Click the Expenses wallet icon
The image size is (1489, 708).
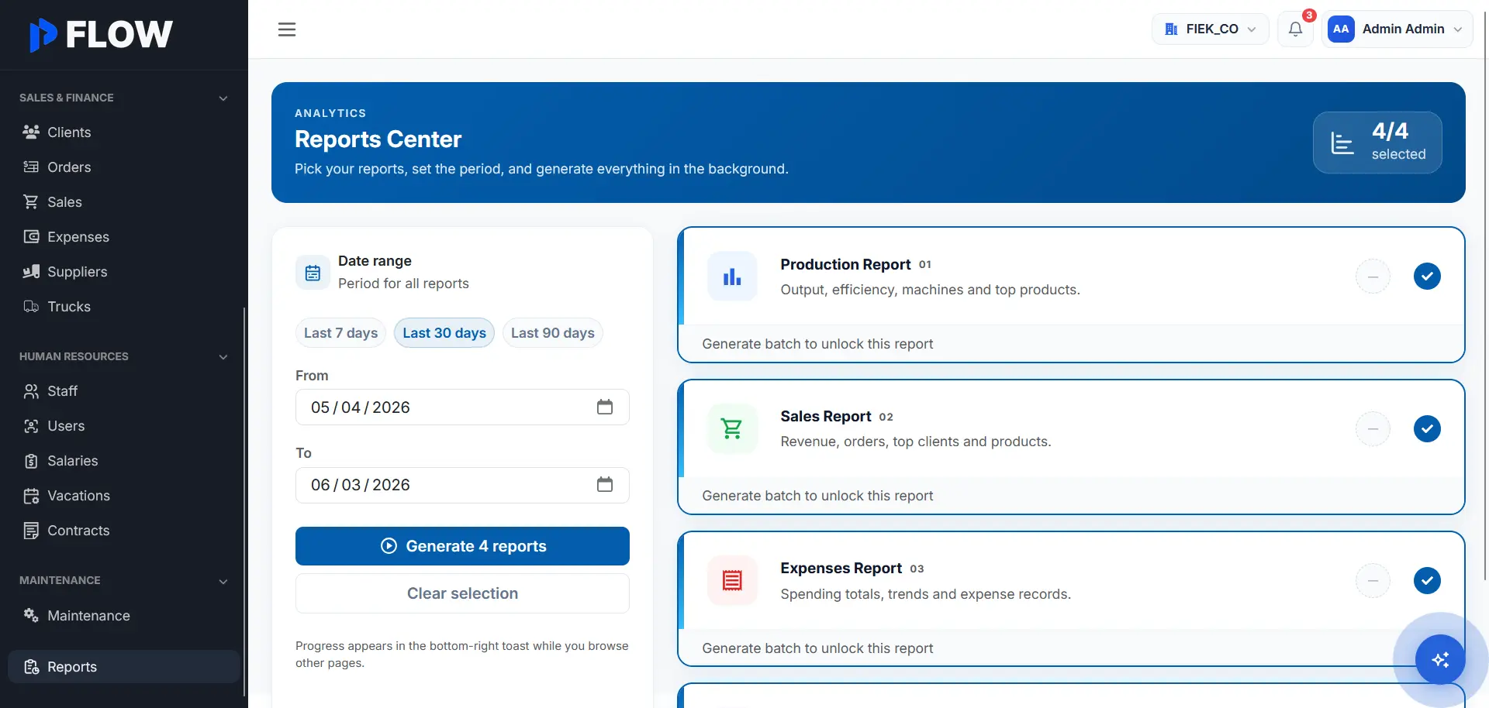(31, 237)
